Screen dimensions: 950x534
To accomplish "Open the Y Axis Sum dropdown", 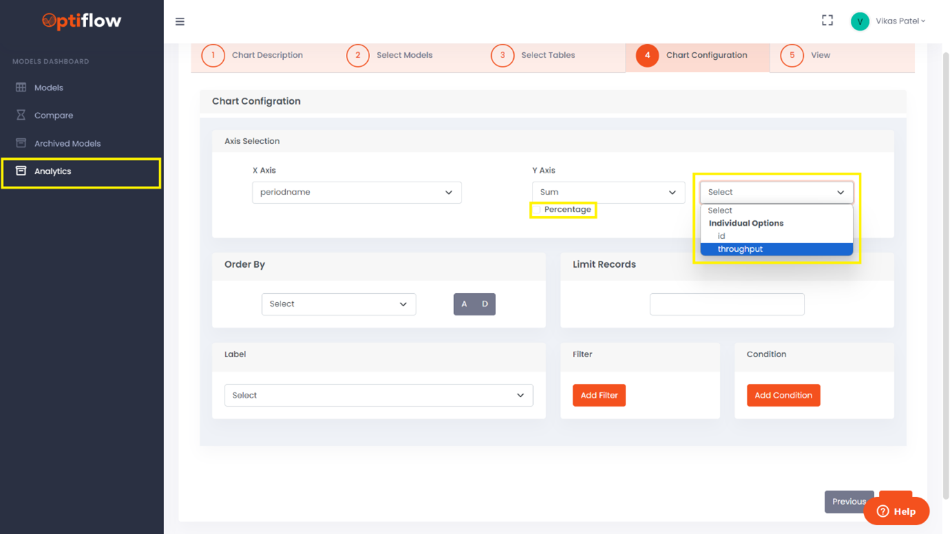I will click(x=608, y=193).
